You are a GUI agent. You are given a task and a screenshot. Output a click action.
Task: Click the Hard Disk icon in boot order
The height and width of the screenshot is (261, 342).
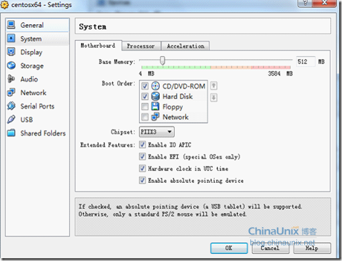(155, 96)
